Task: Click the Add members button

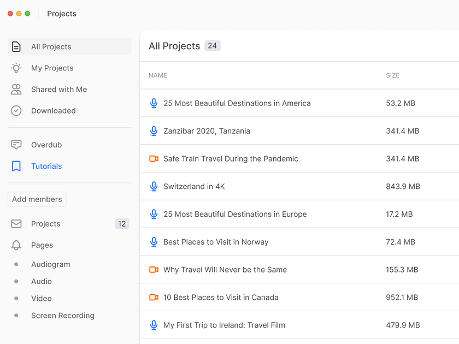Action: click(x=37, y=199)
